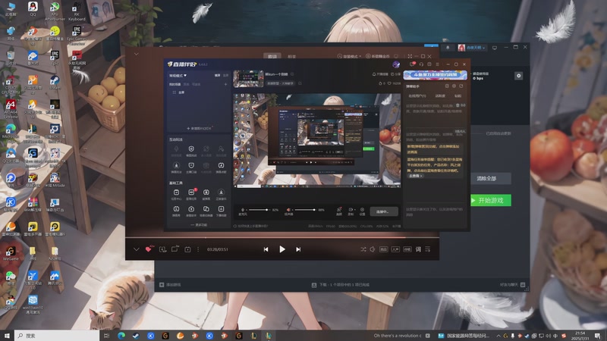The width and height of the screenshot is (607, 341).
Task: Skip to previous track in music player
Action: 266,249
